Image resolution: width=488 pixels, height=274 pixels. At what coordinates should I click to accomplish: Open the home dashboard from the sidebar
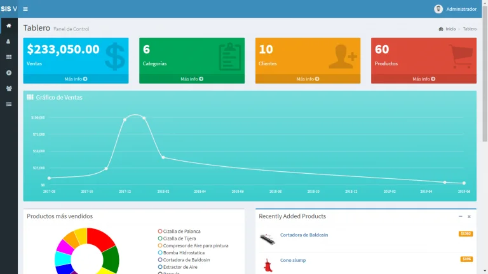pos(9,26)
